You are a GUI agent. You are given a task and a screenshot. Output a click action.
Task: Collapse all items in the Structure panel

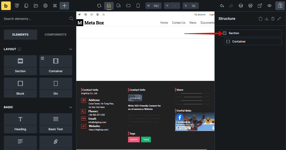pos(279,19)
